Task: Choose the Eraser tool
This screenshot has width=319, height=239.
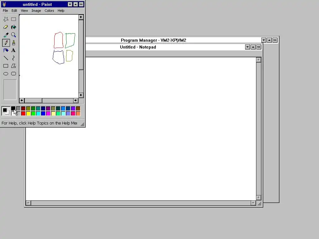Action: click(x=6, y=27)
